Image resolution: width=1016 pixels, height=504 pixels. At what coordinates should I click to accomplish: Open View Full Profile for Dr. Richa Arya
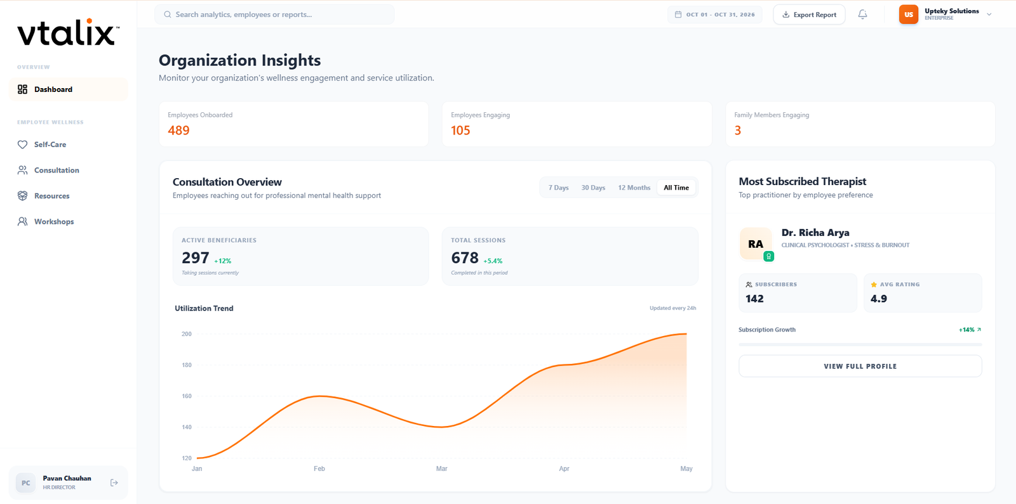pyautogui.click(x=860, y=366)
